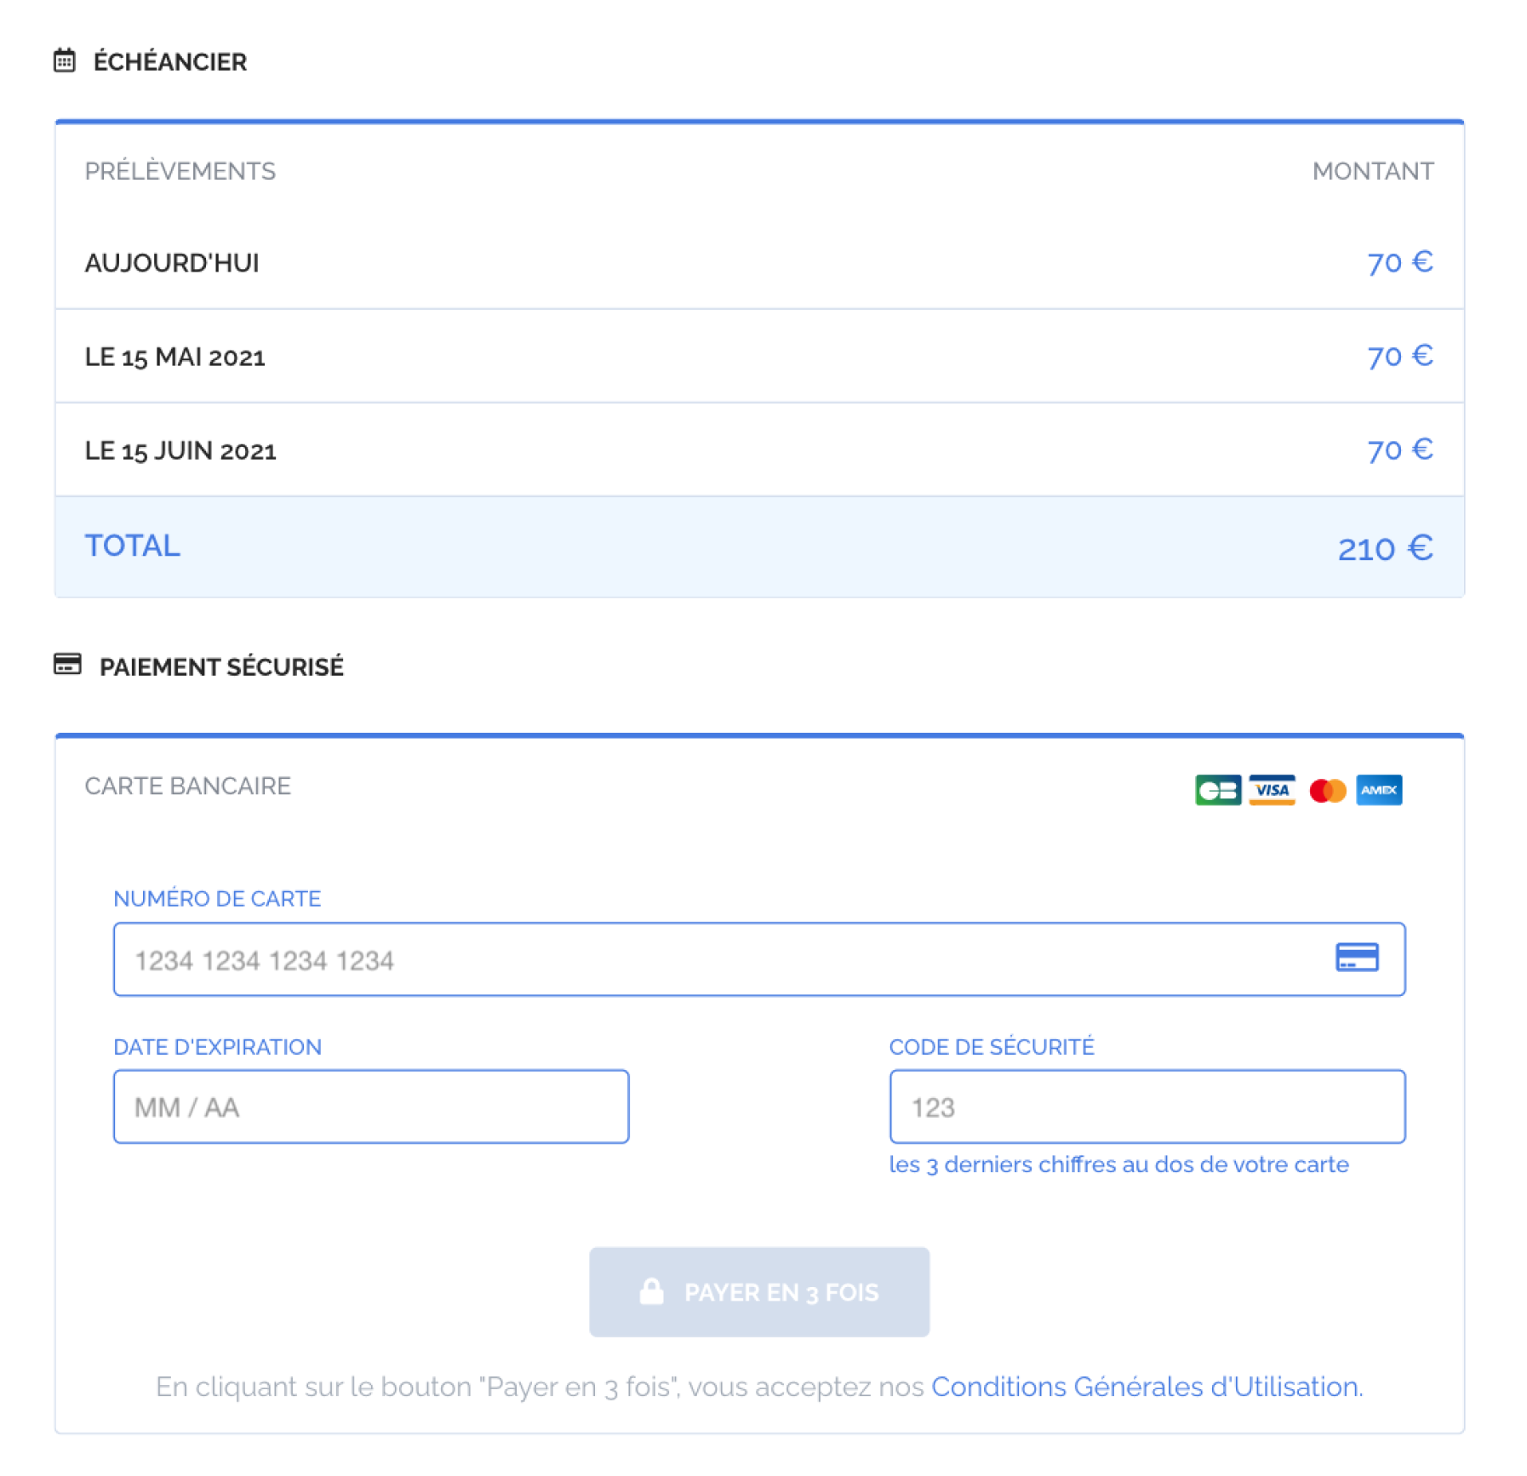Focus the Code de sécurité field
This screenshot has height=1476, width=1527.
pos(1147,1107)
